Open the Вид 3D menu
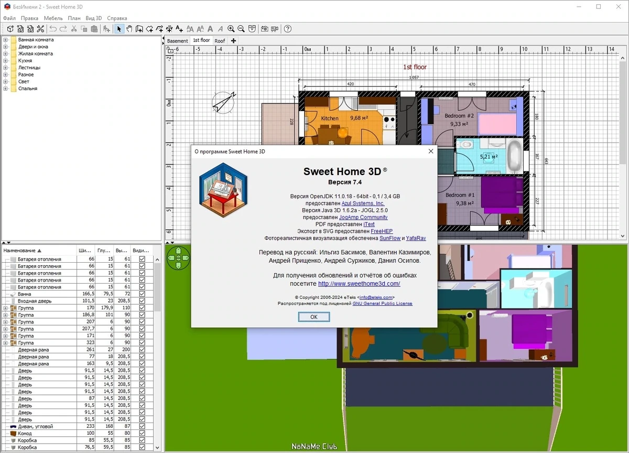The width and height of the screenshot is (629, 453). tap(93, 18)
